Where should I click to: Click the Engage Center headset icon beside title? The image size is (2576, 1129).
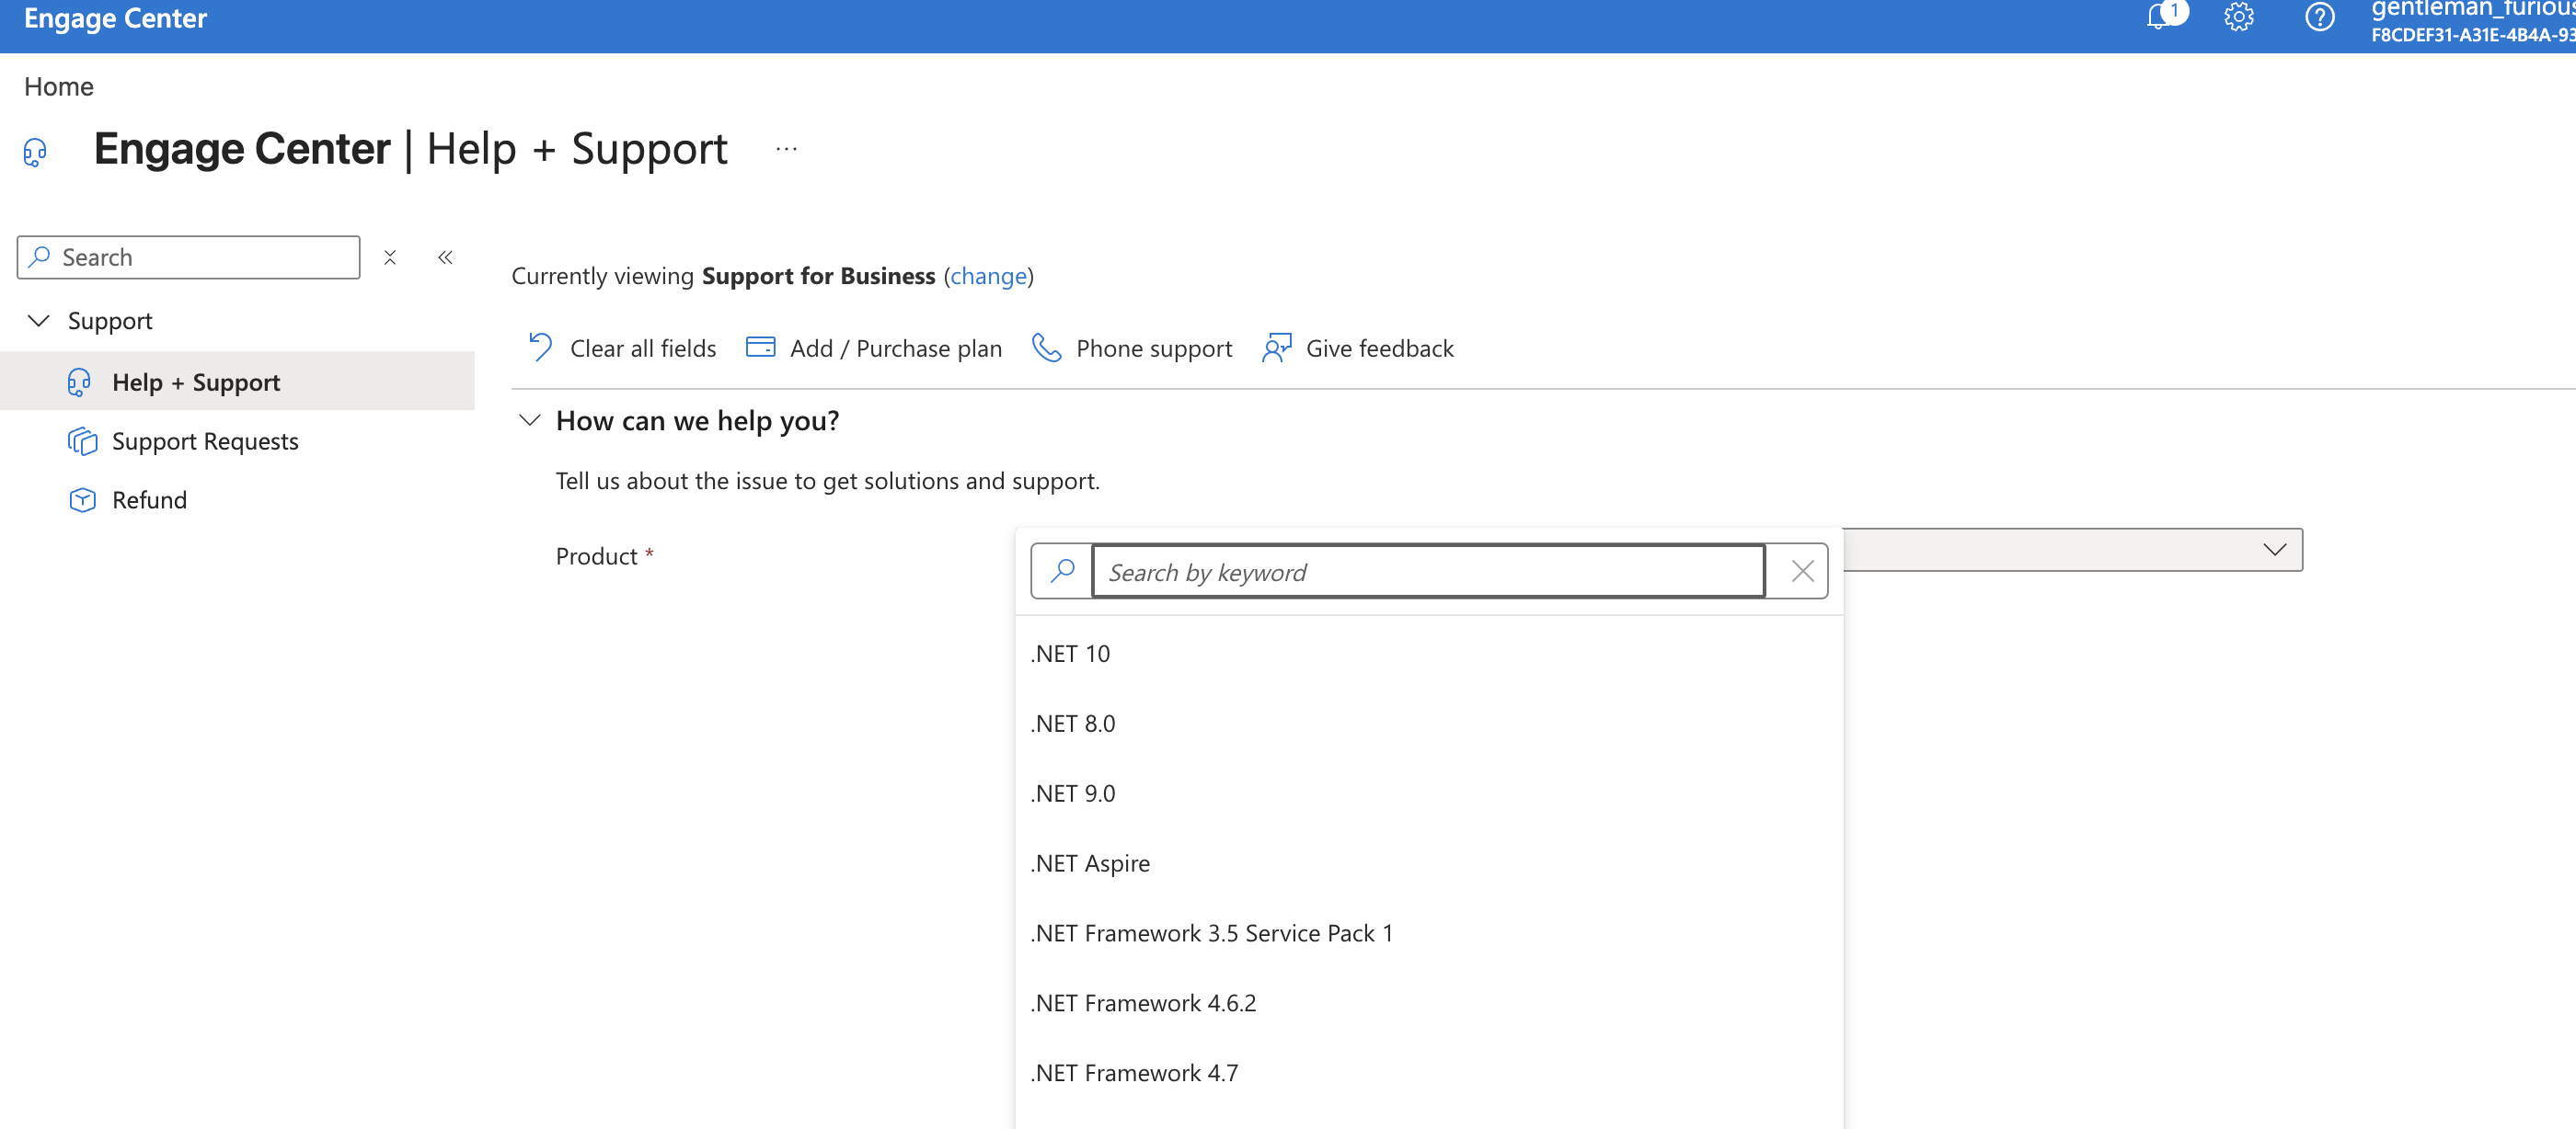tap(35, 152)
